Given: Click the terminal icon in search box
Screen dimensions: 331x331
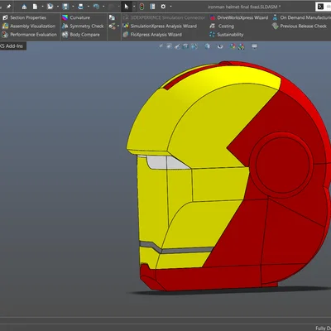Looking at the screenshot, I should [x=320, y=7].
